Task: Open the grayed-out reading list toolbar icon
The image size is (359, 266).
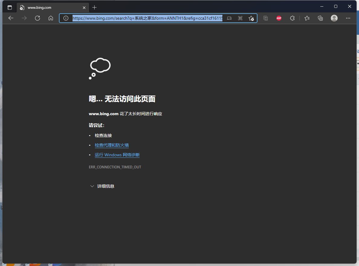Action: (x=266, y=18)
